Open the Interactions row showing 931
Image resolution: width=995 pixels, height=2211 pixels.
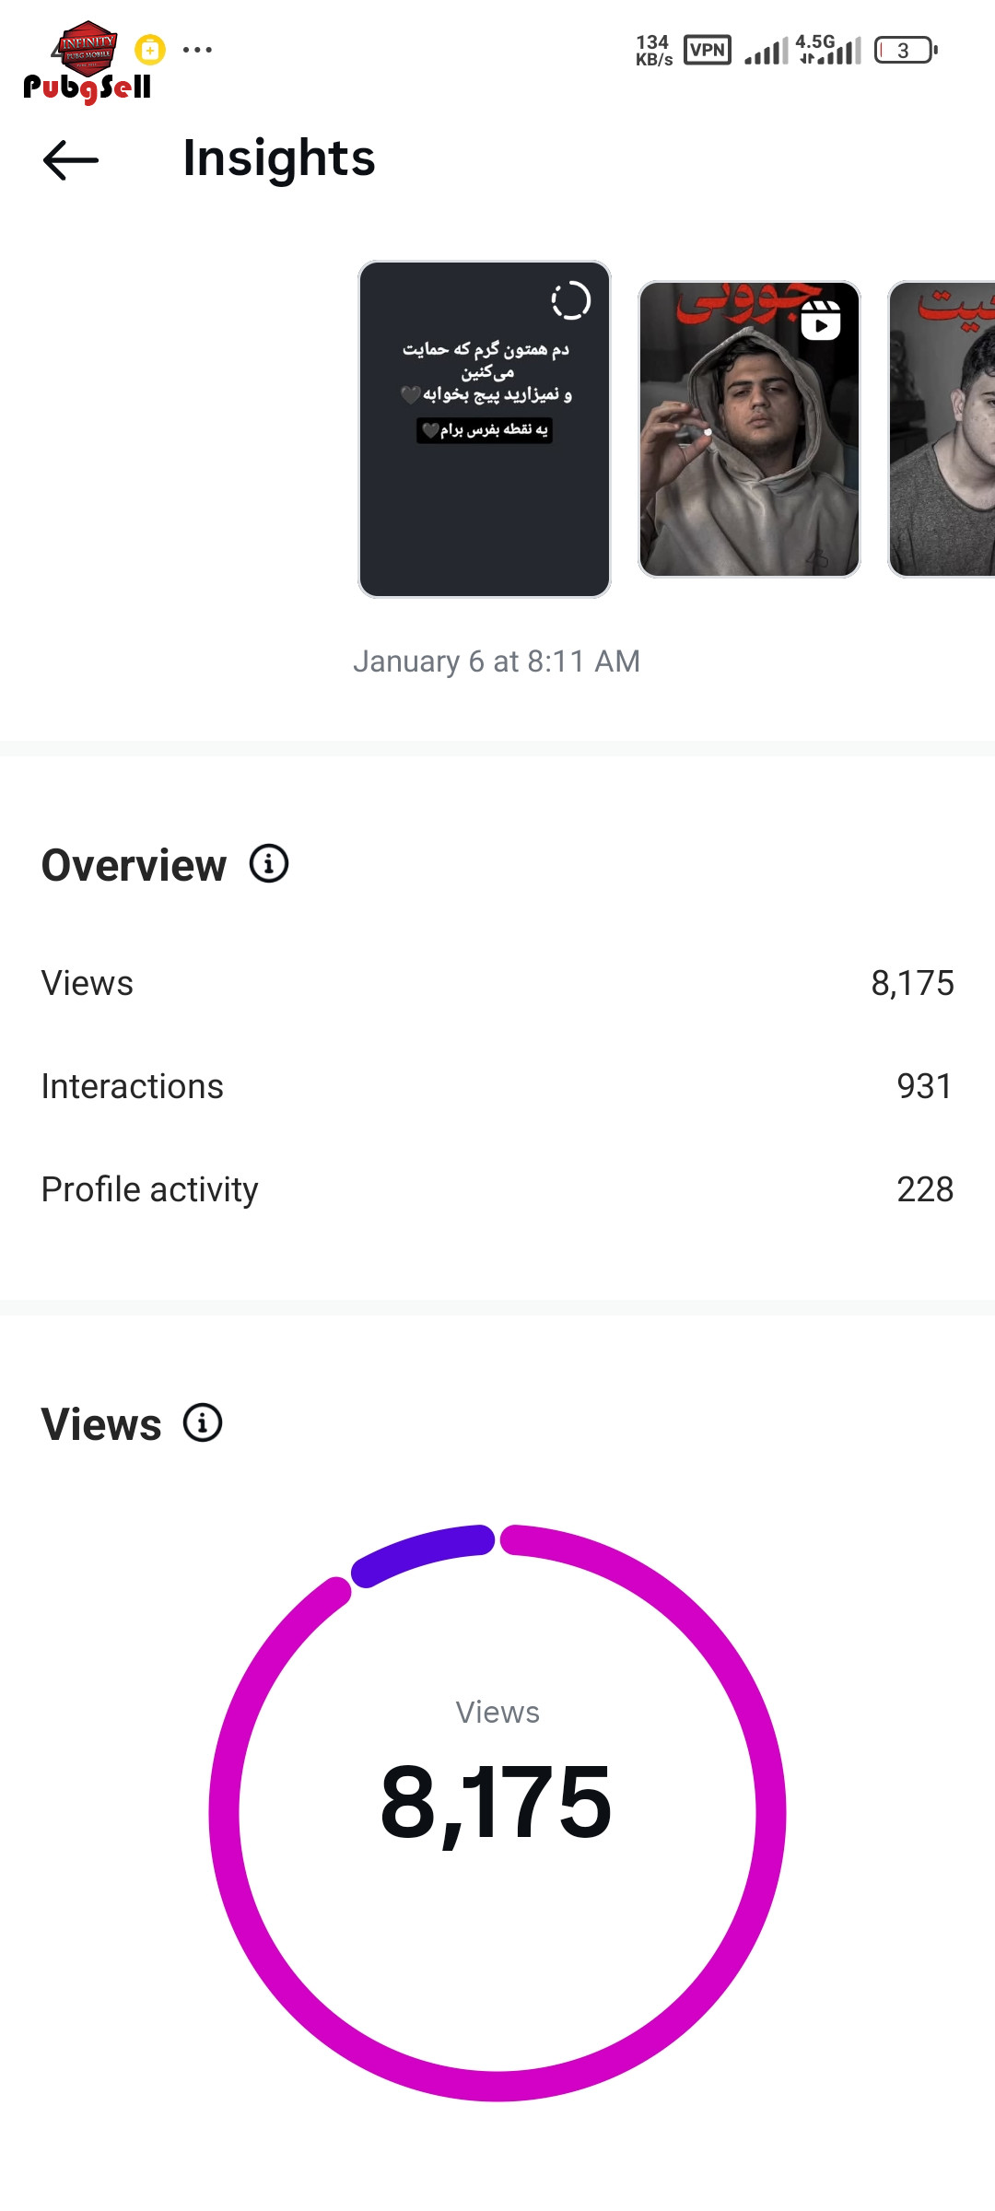pyautogui.click(x=497, y=1086)
